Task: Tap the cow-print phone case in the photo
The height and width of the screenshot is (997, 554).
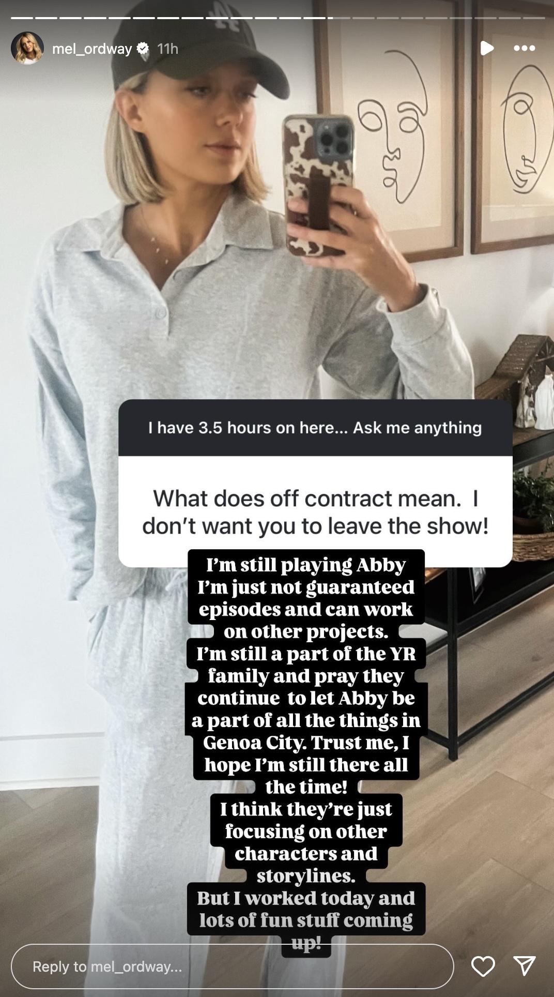Action: 318,186
